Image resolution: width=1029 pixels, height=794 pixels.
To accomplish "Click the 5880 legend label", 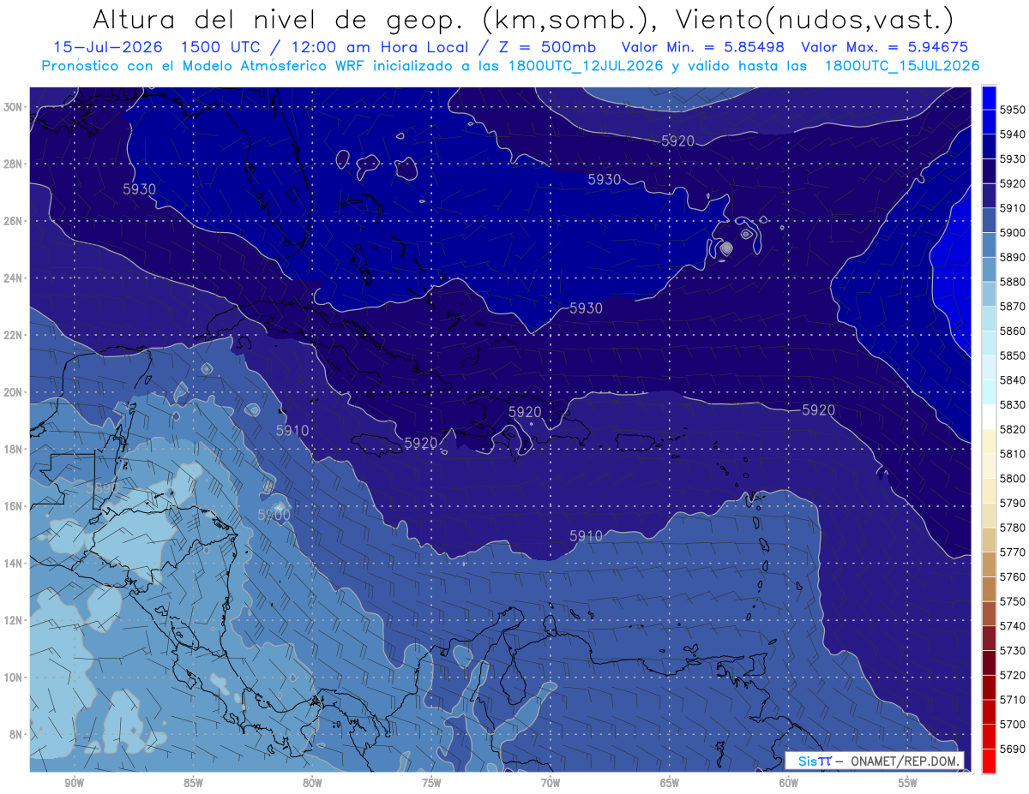I will [x=1014, y=282].
